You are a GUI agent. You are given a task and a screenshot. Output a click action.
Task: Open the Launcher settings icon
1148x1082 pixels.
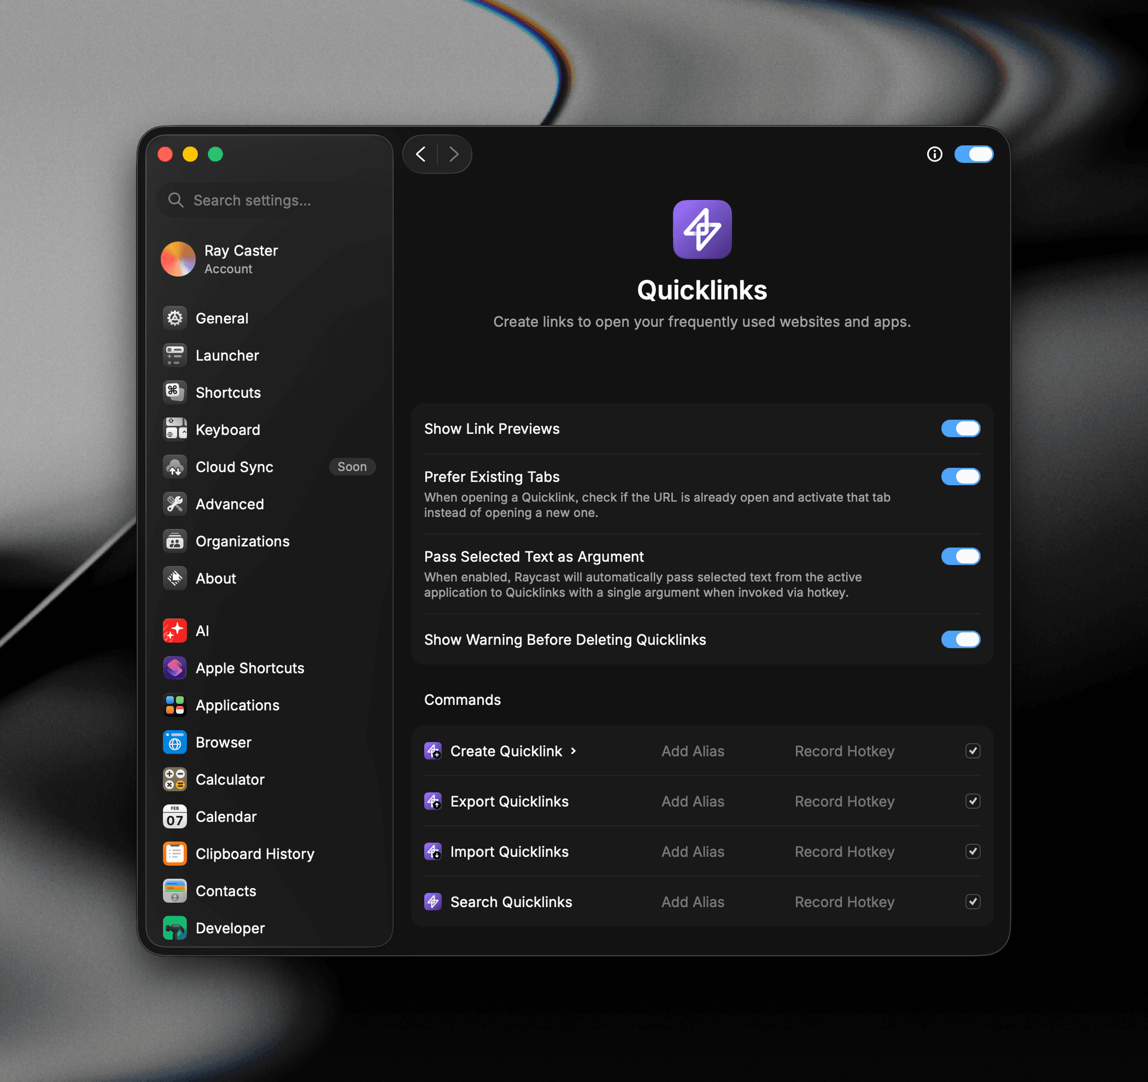click(x=175, y=355)
